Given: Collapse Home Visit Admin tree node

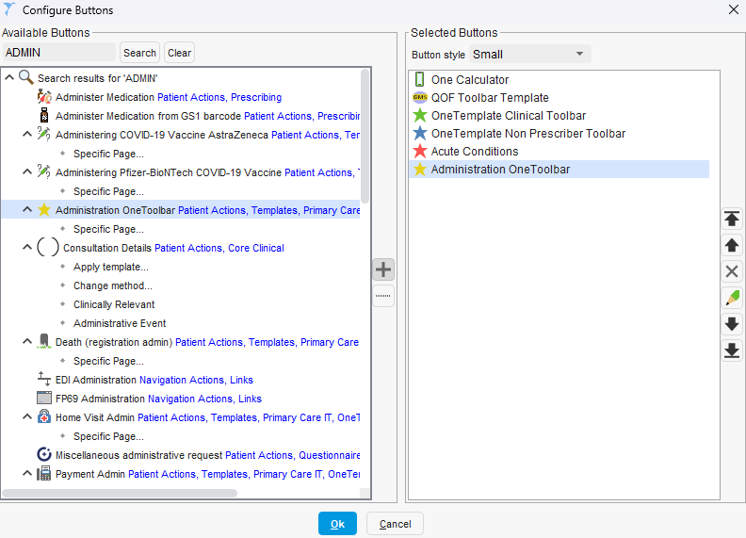Looking at the screenshot, I should click(x=27, y=416).
